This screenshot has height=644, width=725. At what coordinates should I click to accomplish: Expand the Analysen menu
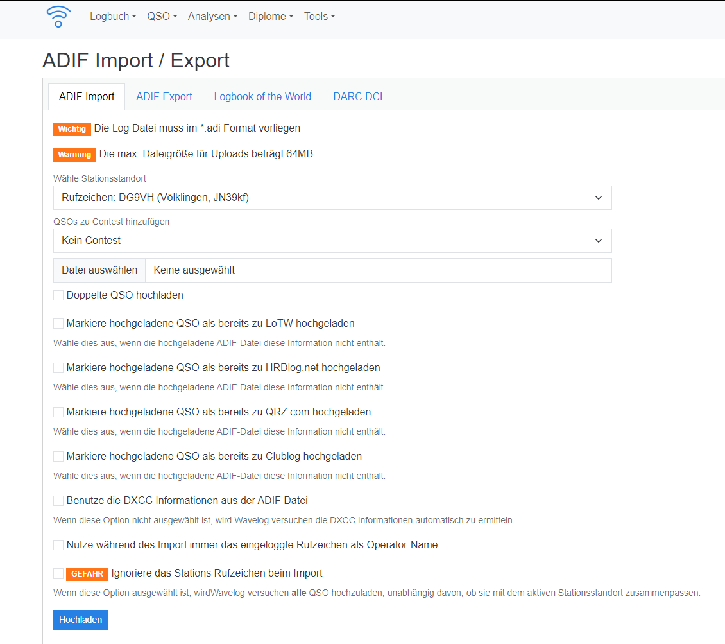(212, 17)
